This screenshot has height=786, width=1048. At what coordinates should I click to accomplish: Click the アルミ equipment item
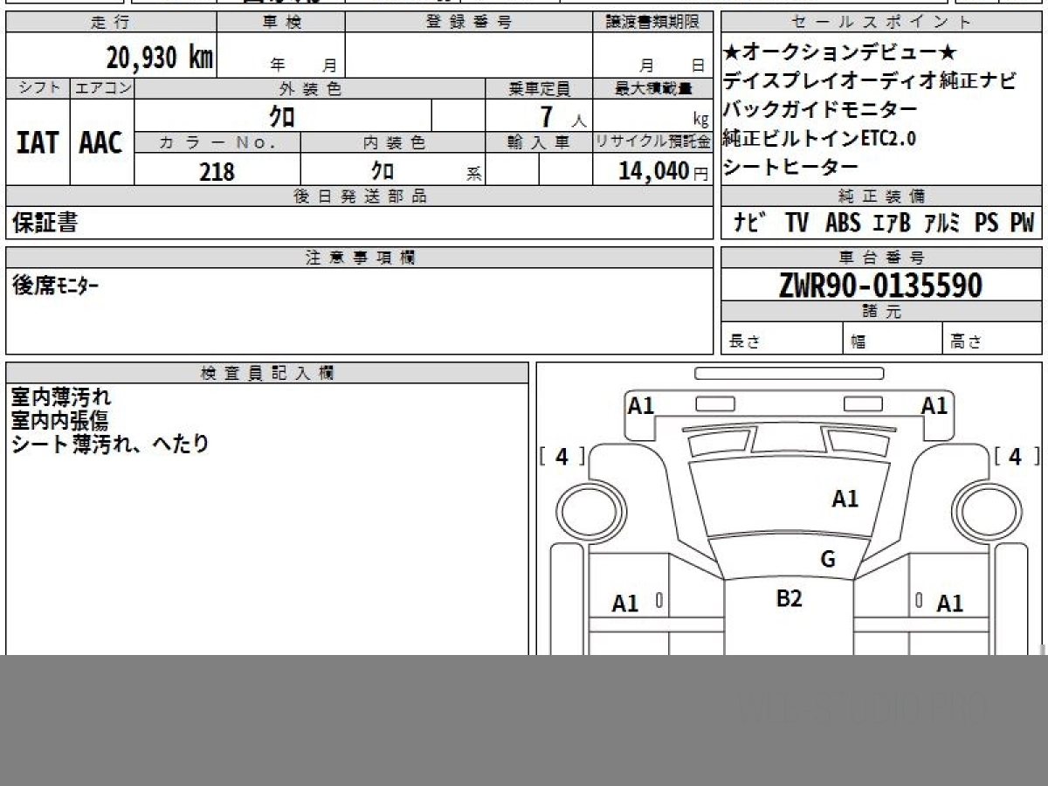[x=942, y=223]
